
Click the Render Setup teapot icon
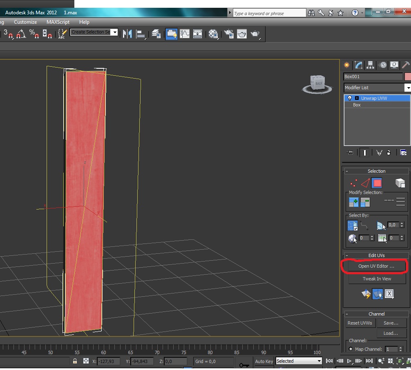pyautogui.click(x=229, y=34)
